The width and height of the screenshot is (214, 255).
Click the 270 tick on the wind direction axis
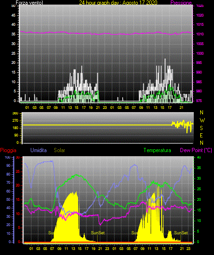[15, 121]
